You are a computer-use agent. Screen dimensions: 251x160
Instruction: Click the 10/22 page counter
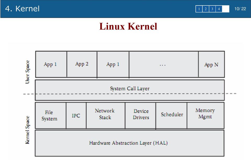[240, 9]
